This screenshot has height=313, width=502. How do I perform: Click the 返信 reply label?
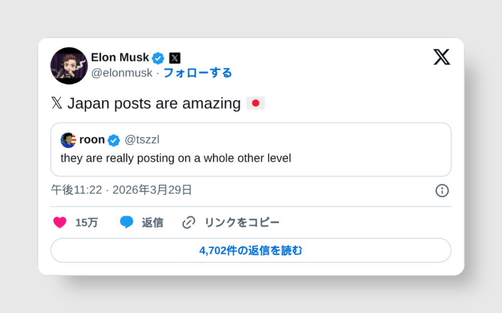[152, 223]
